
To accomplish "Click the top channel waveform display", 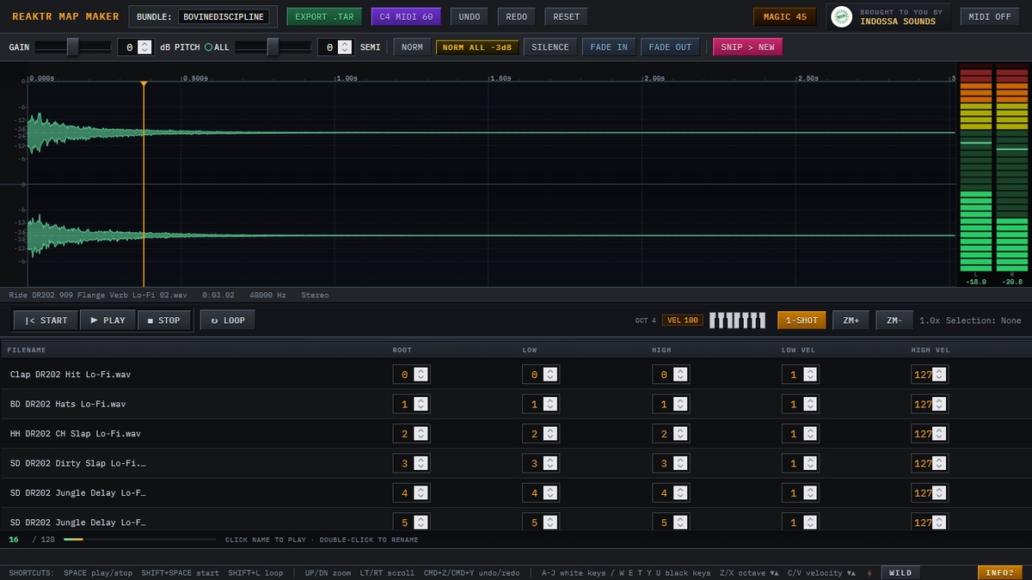I will click(x=492, y=132).
